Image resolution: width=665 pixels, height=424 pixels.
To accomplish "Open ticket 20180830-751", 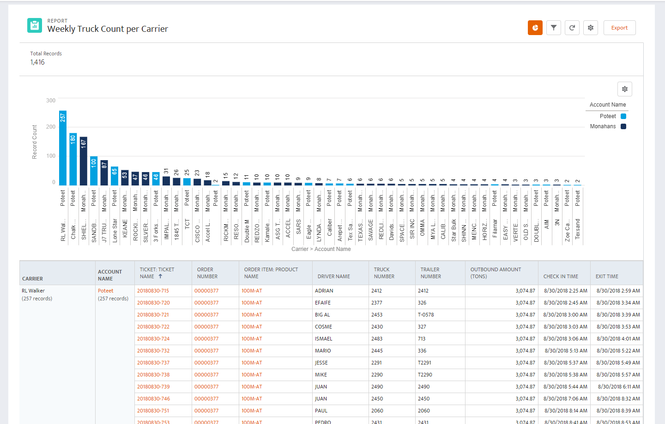I will tap(153, 411).
